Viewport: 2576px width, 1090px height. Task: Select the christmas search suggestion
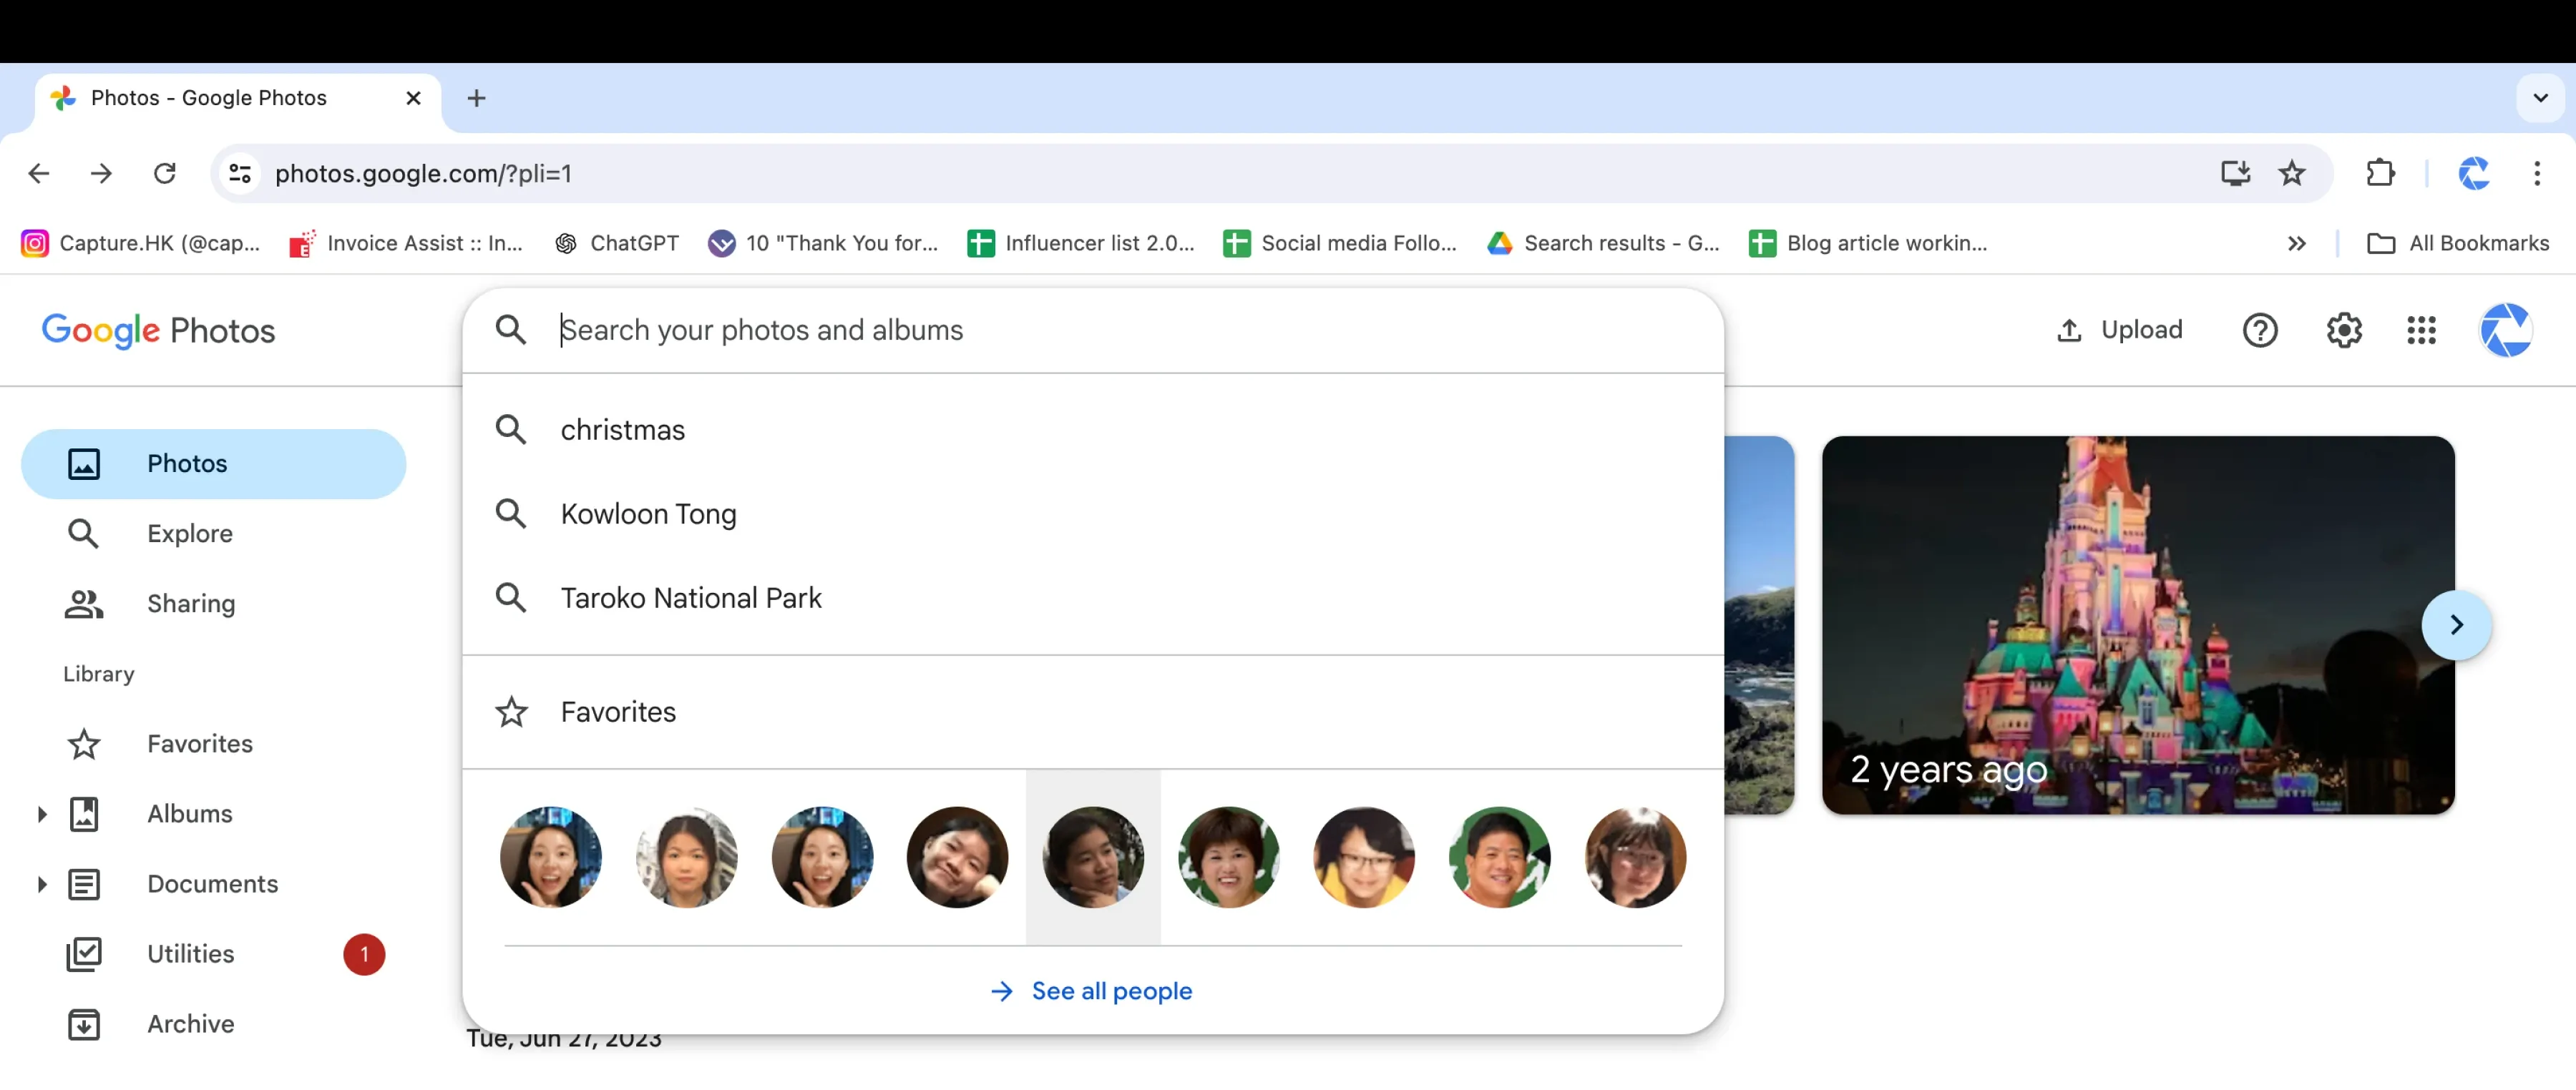[x=622, y=430]
